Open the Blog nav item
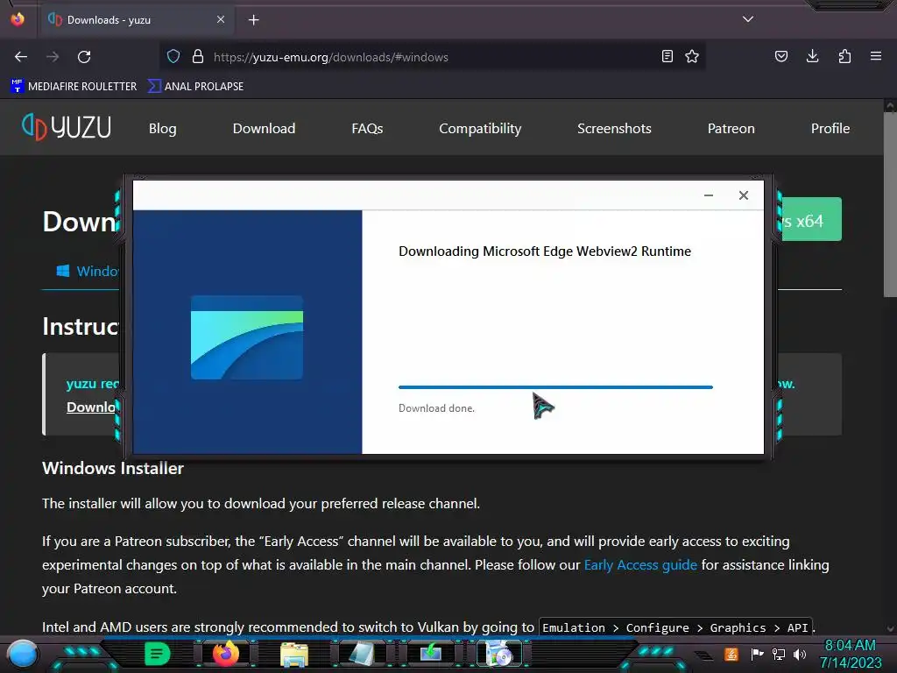Image resolution: width=897 pixels, height=673 pixels. tap(162, 129)
